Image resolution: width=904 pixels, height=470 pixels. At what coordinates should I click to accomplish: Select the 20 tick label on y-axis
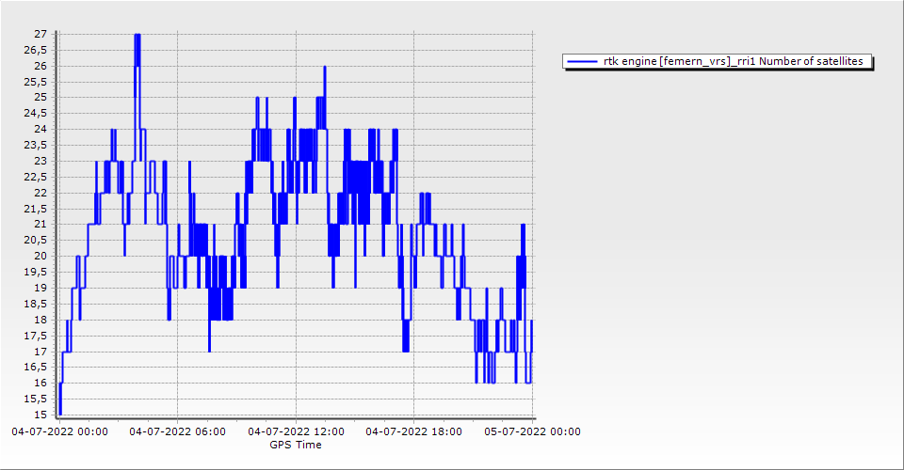(x=40, y=256)
